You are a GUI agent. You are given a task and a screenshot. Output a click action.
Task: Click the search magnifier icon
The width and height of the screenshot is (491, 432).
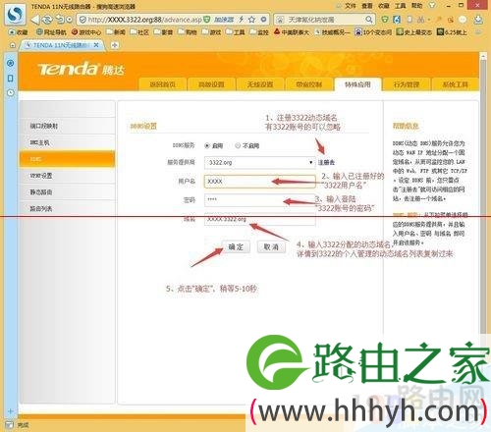point(369,20)
